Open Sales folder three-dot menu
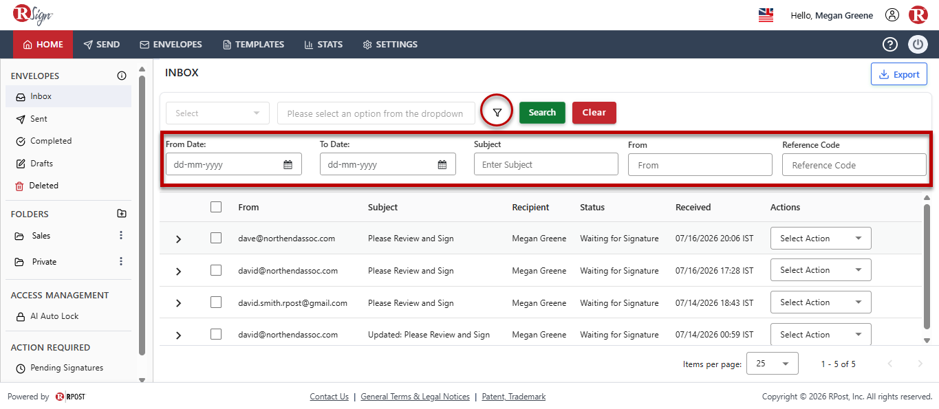Viewport: 939px width, 409px height. (121, 235)
